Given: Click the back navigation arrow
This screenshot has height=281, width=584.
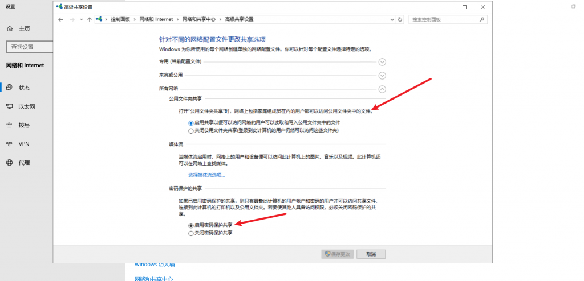Looking at the screenshot, I should (x=61, y=19).
